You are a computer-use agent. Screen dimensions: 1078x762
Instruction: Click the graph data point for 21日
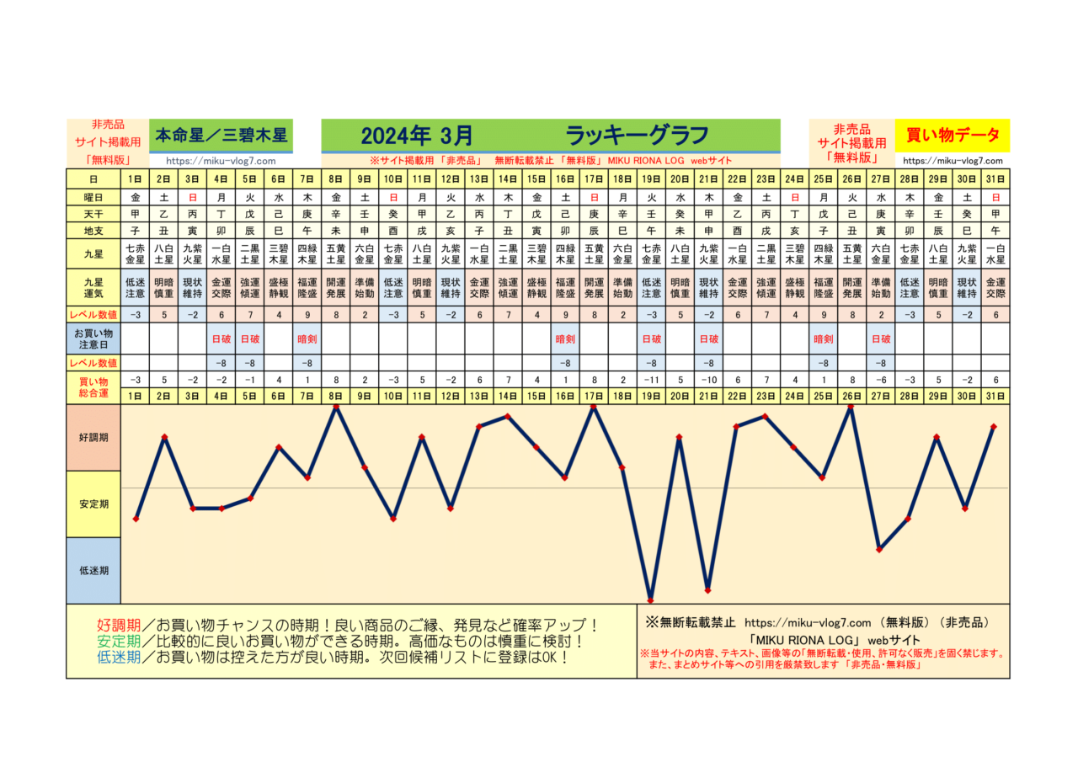(708, 589)
